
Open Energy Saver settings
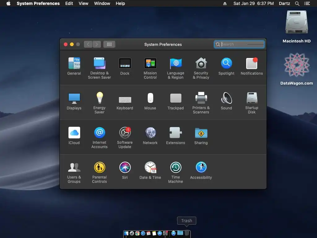(x=99, y=103)
